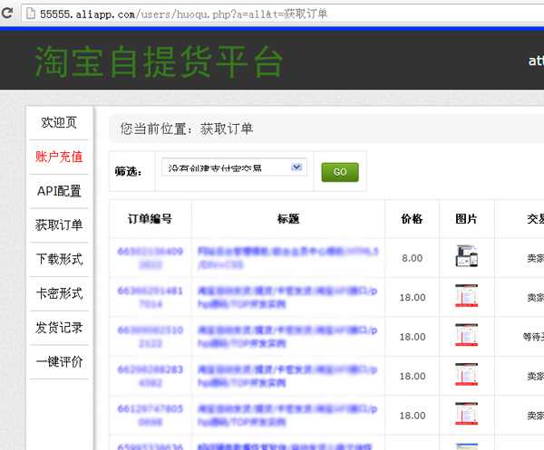
Task: Click the 标题 column header
Action: coord(288,219)
